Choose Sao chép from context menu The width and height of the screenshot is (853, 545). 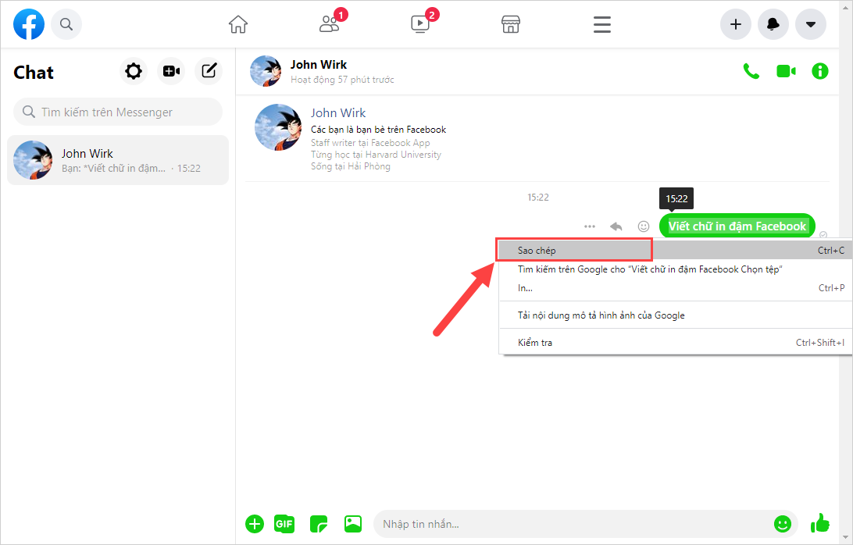(x=675, y=250)
